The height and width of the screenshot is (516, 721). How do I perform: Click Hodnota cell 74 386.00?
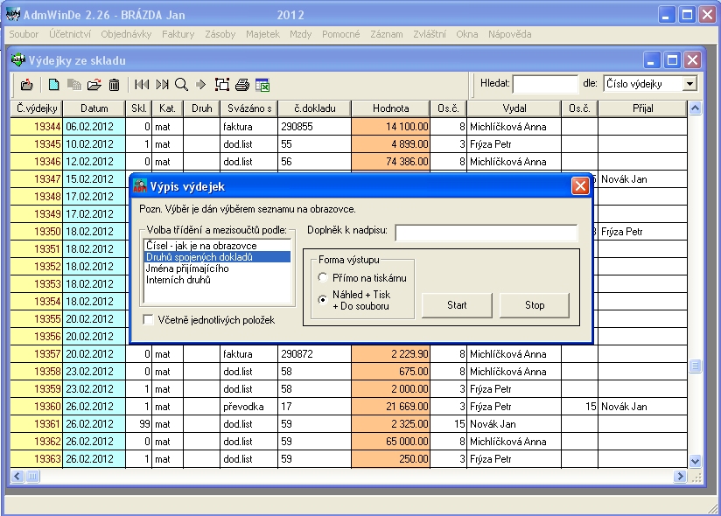pos(390,161)
